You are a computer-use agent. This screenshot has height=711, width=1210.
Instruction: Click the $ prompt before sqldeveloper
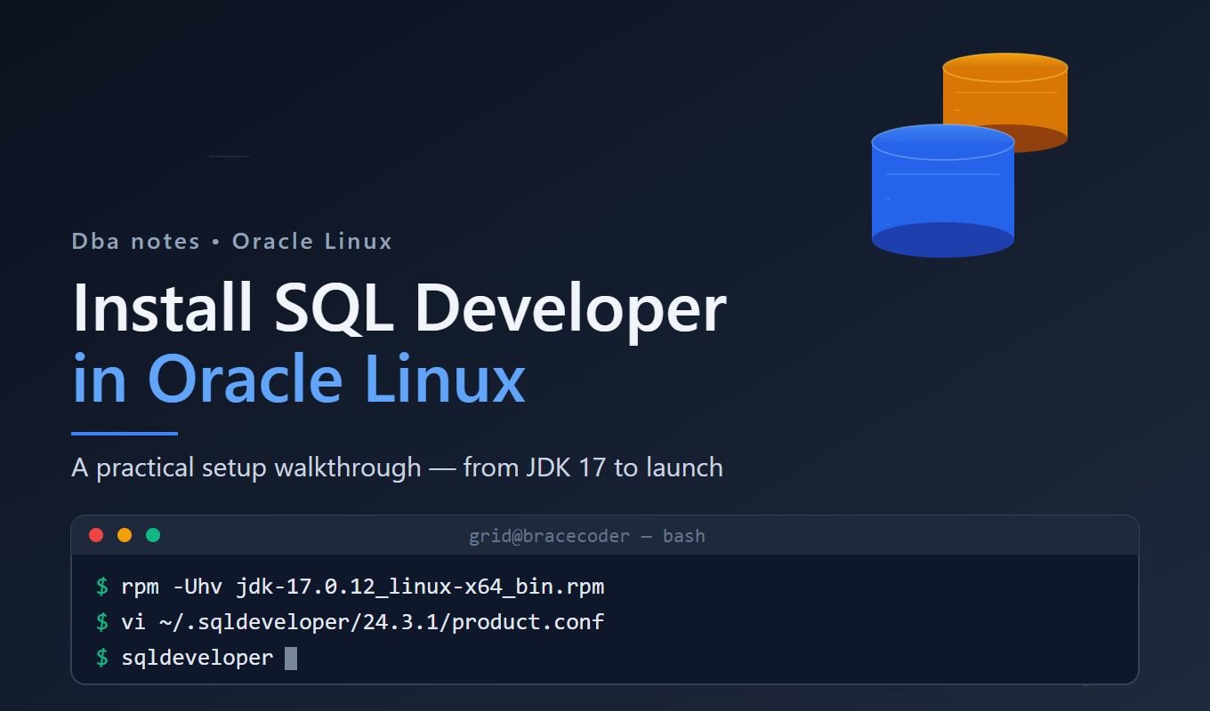(102, 658)
